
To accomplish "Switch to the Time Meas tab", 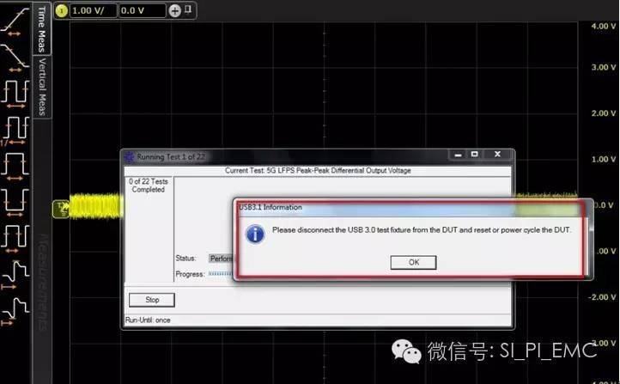I will tap(41, 29).
